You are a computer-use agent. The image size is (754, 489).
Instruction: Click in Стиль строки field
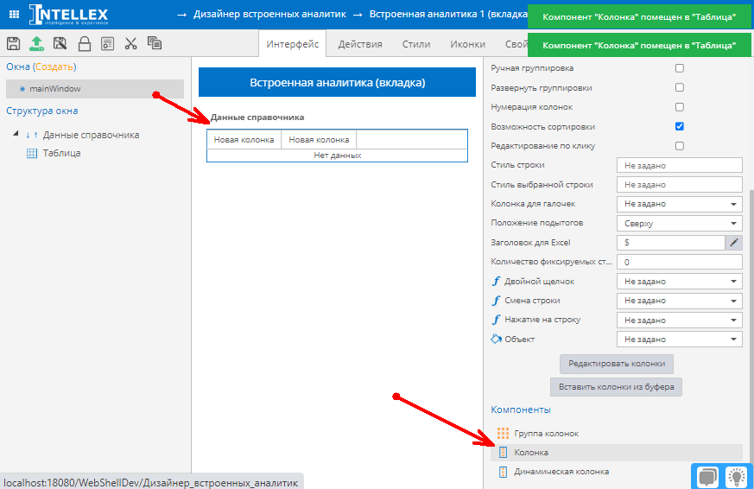pos(680,165)
